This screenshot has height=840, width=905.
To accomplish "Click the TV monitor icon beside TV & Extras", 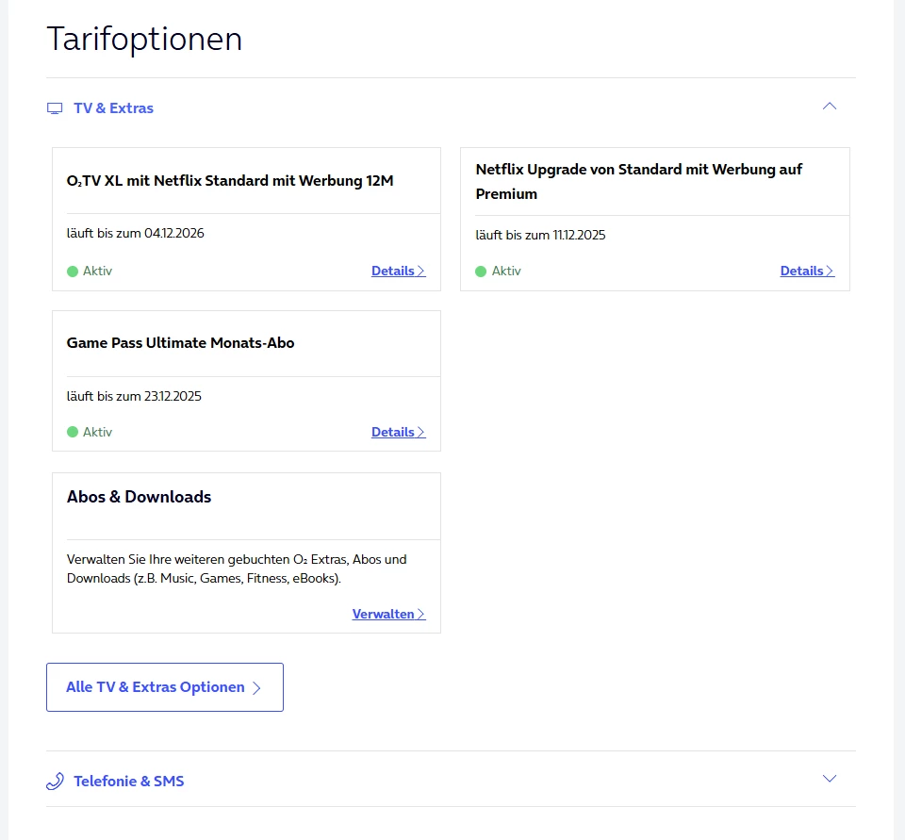I will tap(55, 108).
